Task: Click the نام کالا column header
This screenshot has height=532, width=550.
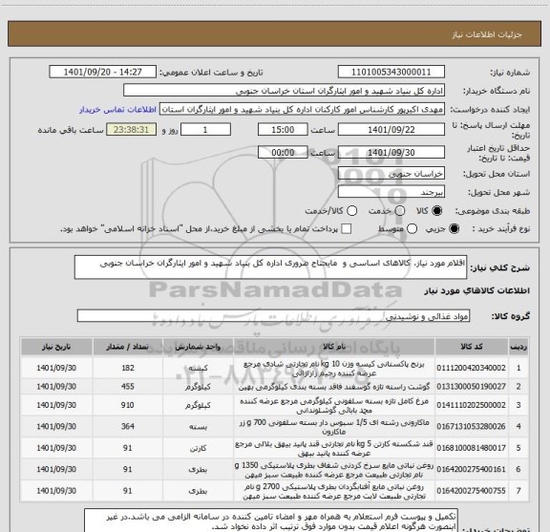Action: pos(334,347)
